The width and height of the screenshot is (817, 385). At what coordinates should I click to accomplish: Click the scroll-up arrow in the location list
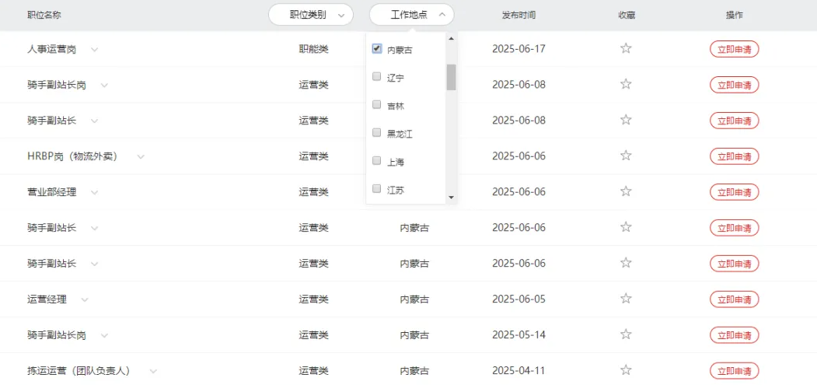(451, 37)
